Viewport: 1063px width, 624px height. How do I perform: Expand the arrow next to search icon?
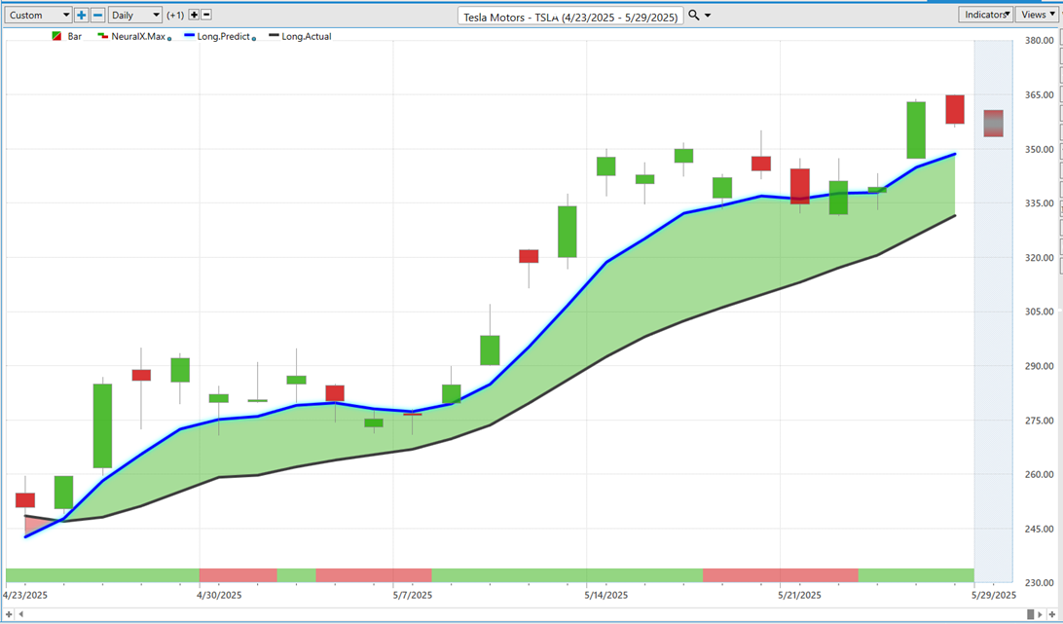pos(708,15)
